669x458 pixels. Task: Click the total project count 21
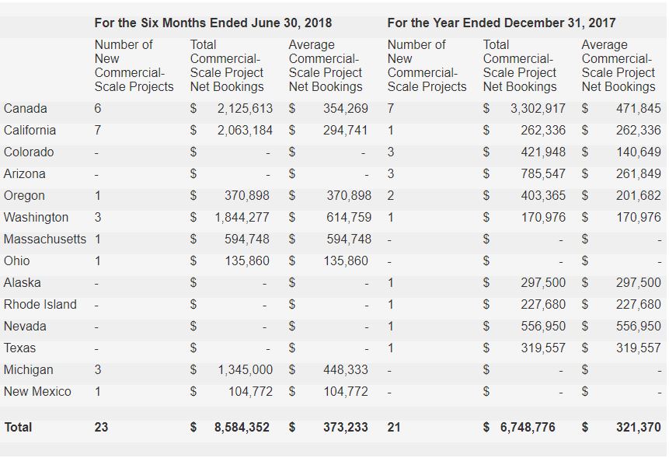[394, 427]
